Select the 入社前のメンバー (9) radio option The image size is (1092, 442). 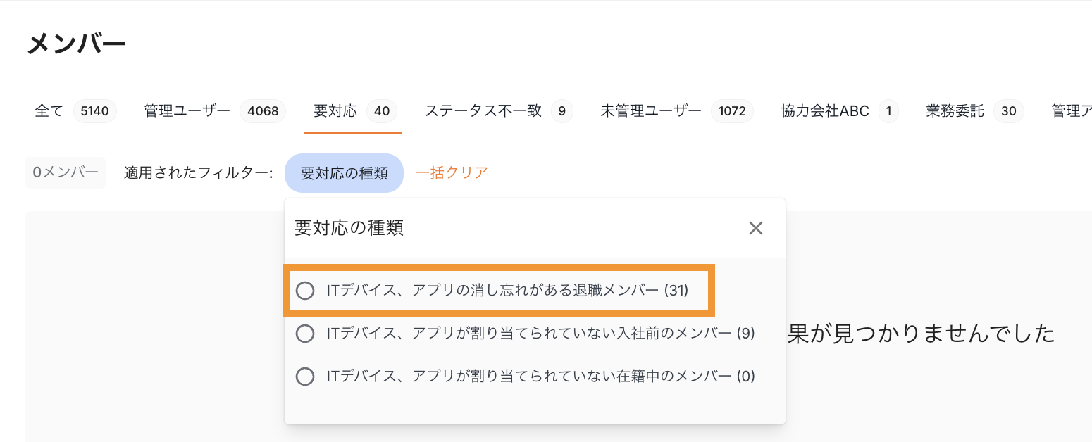305,334
